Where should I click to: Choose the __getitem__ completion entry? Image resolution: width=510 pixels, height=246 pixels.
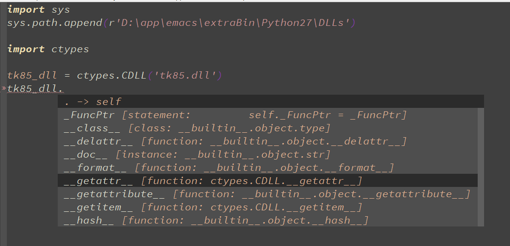pyautogui.click(x=267, y=207)
